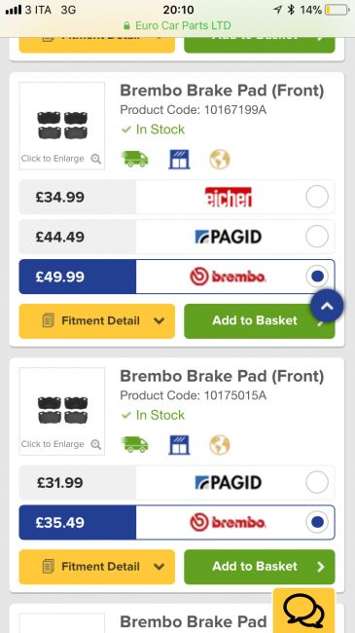Enlarge the brake pad image for 10167199A

coord(61,126)
